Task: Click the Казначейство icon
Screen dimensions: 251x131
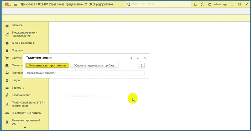Action: click(x=7, y=95)
